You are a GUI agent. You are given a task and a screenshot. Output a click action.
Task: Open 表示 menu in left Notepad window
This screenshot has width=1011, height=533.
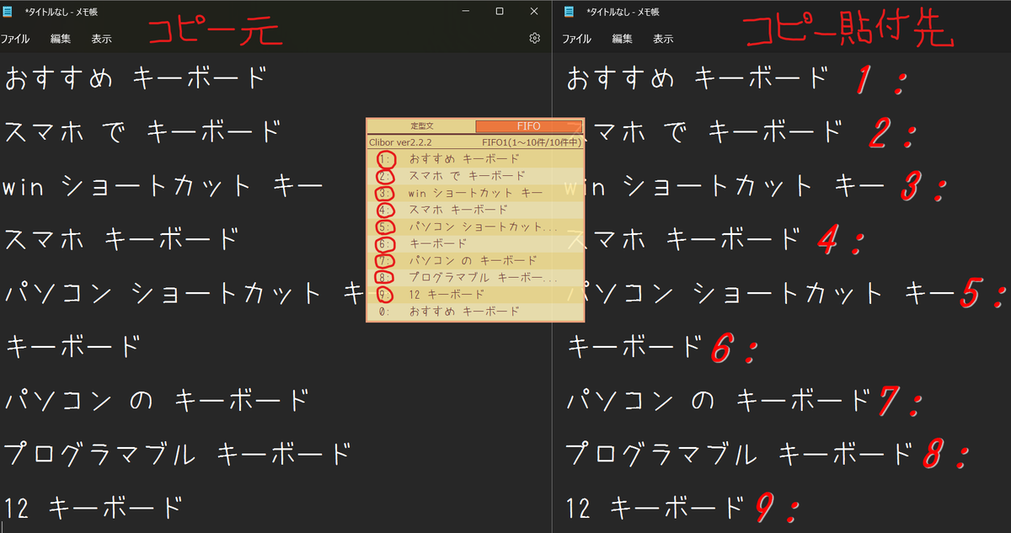click(102, 39)
